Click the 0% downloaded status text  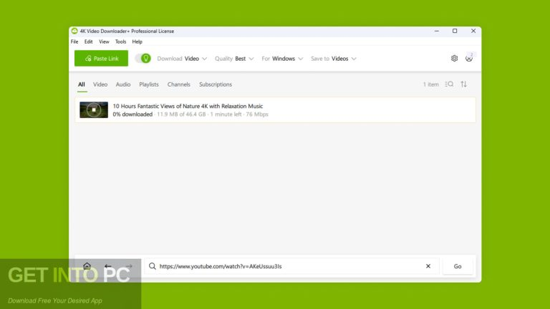click(132, 114)
